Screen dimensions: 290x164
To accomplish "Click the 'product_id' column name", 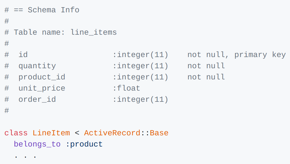I will (42, 77).
